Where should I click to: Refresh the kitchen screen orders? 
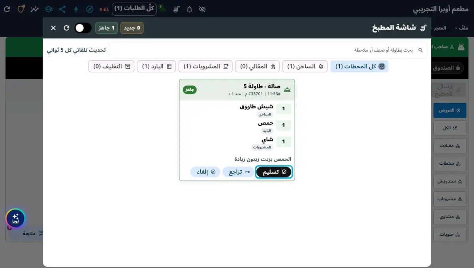[x=66, y=28]
